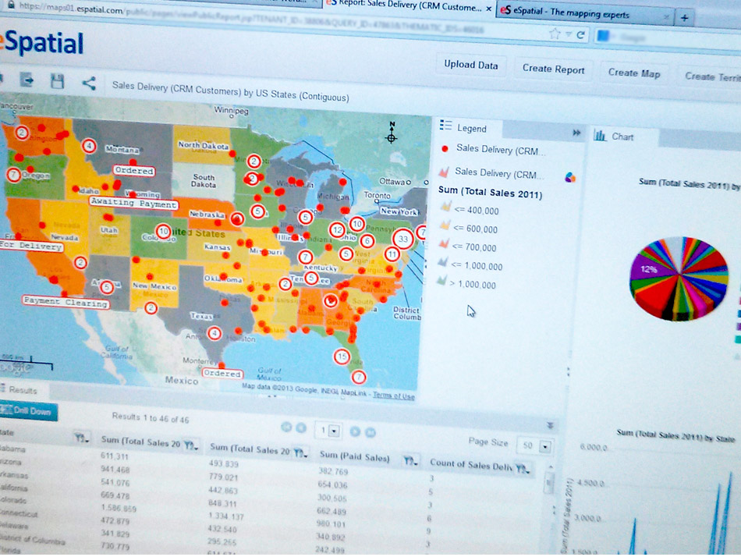Screen dimensions: 741x557
Task: Toggle the Sales Delivery point layer in the legend
Action: [445, 150]
